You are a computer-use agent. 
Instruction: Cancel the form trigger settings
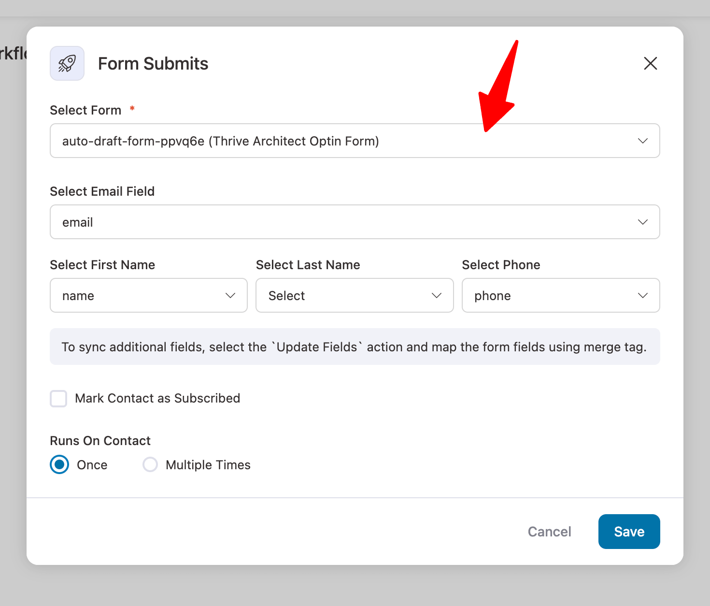549,532
